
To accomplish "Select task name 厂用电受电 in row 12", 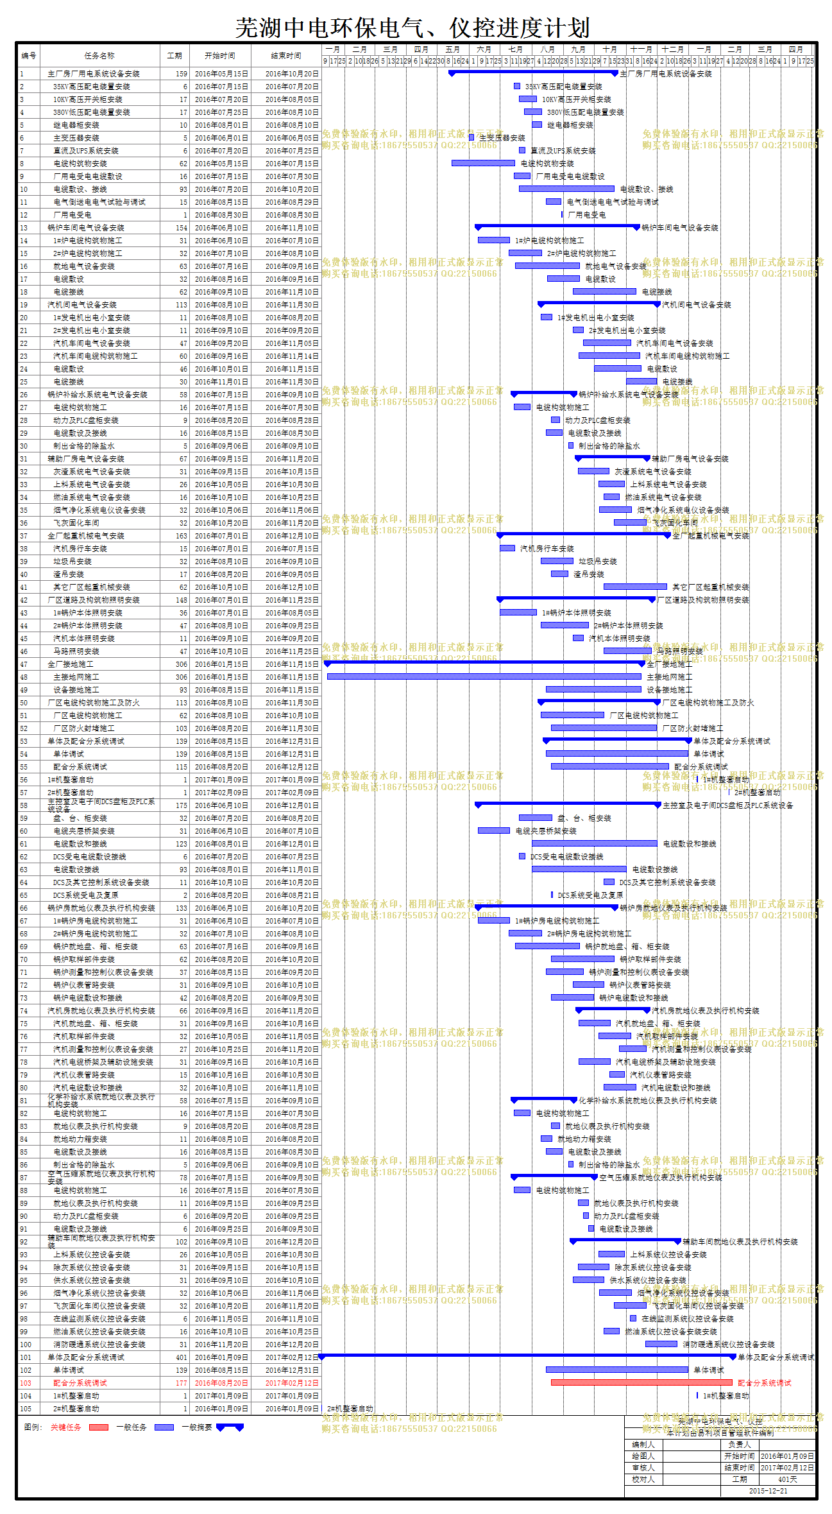I will click(72, 215).
